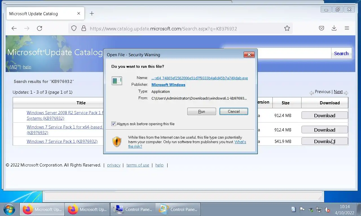Open the "What's the risk?" link
Viewport: 361px width, 216px height.
[187, 144]
